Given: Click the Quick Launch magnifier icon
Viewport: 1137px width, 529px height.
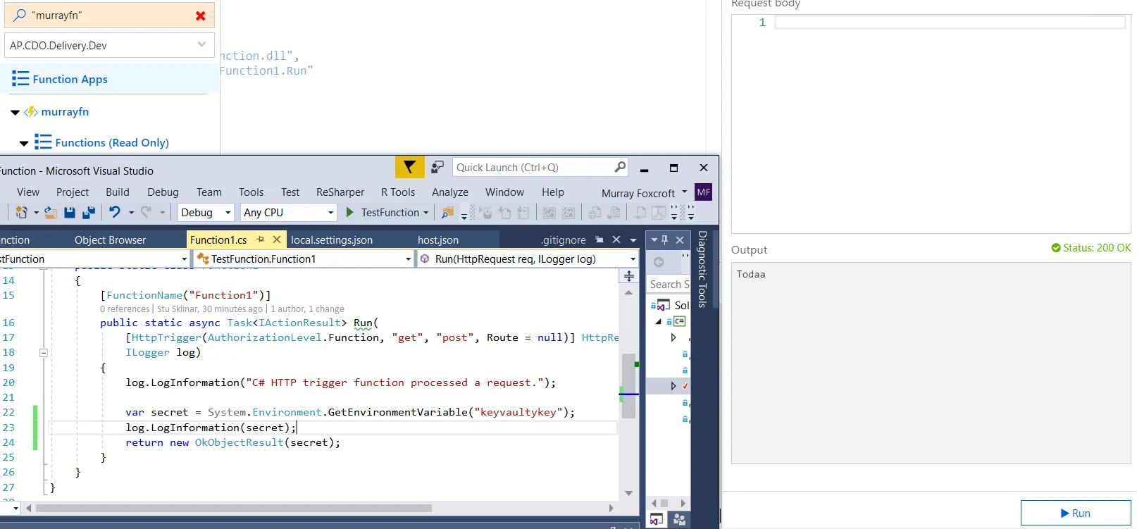Looking at the screenshot, I should click(x=620, y=167).
